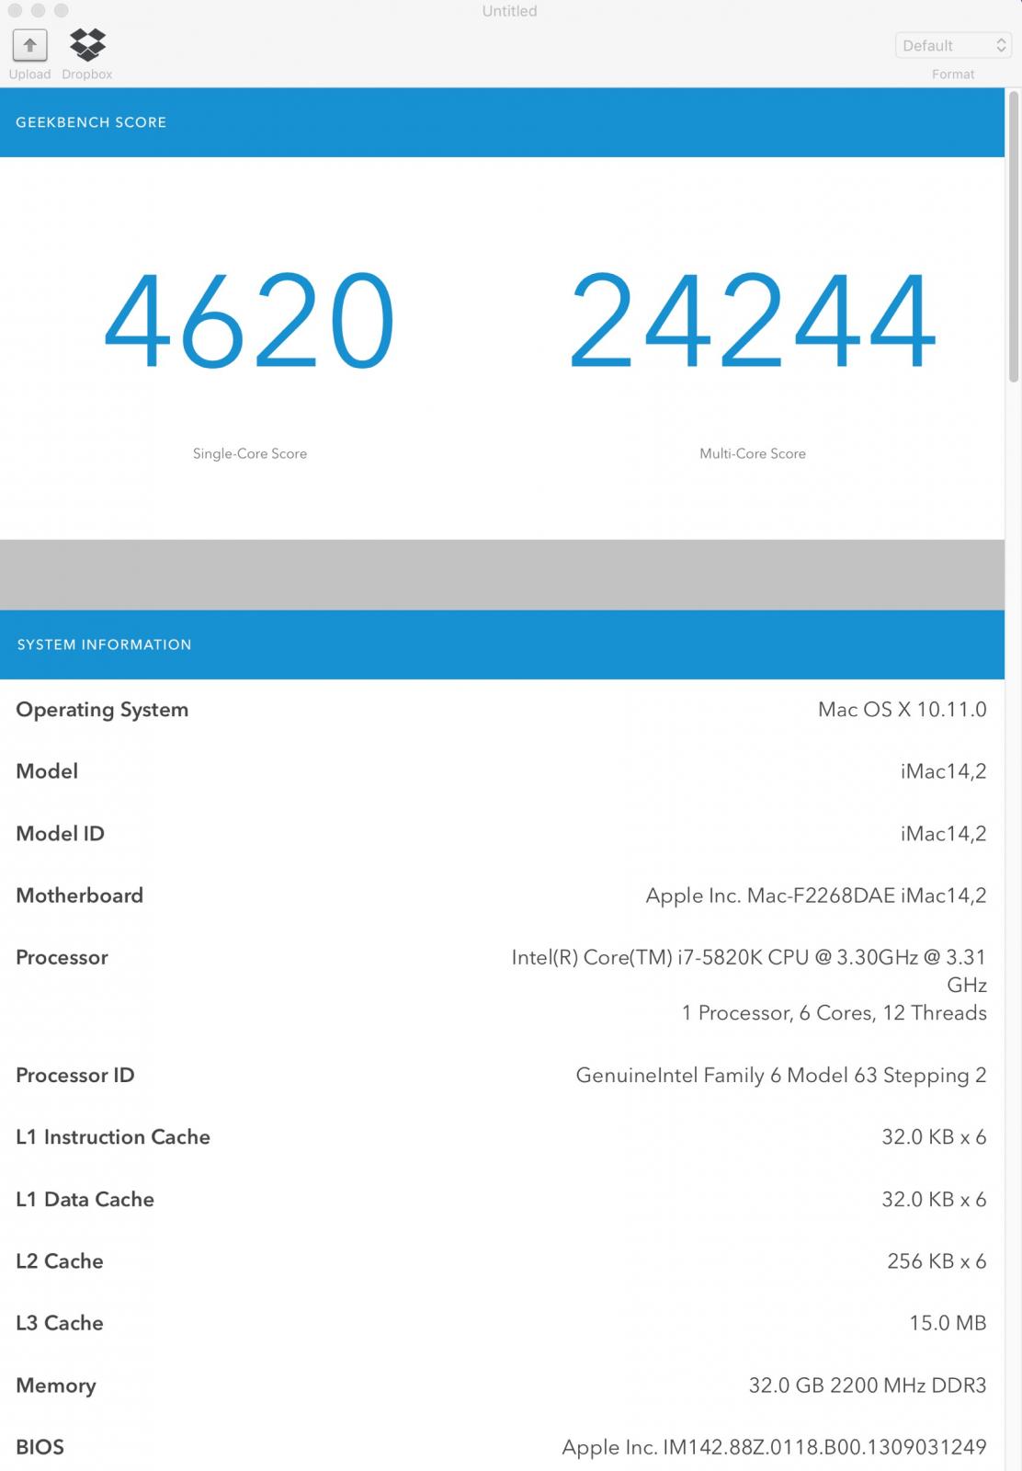The width and height of the screenshot is (1022, 1471).
Task: Click the Memory label
Action: (56, 1385)
